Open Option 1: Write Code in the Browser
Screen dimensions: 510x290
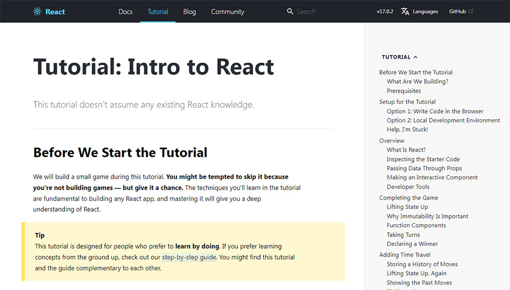(435, 112)
